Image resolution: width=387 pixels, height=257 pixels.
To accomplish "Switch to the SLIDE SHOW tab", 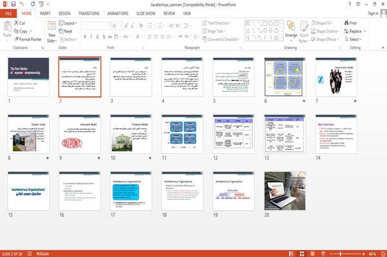I will pos(146,14).
